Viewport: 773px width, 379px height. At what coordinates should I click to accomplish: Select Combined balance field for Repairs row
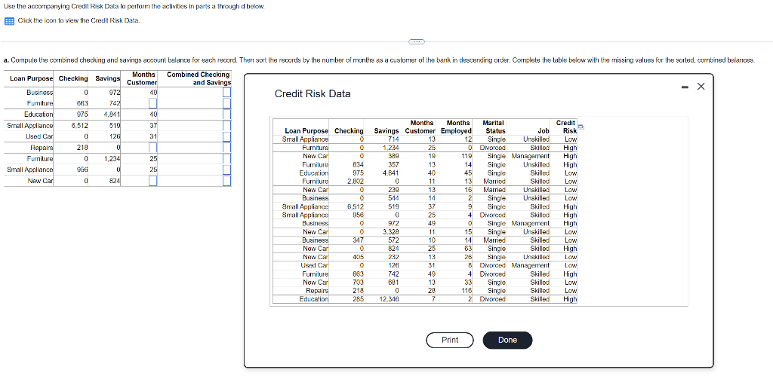click(226, 148)
